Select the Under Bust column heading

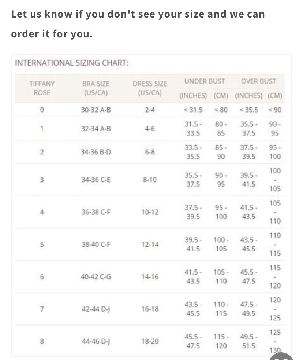(205, 81)
